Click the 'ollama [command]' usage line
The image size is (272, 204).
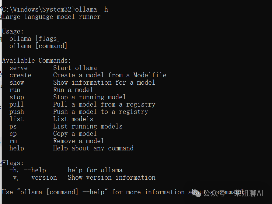tap(38, 46)
